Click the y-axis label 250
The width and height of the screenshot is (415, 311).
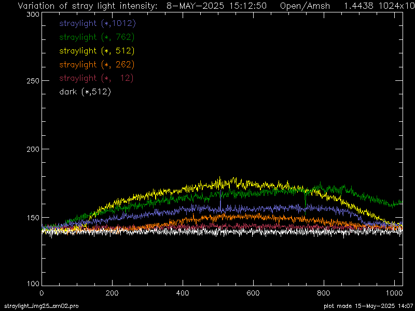click(33, 81)
